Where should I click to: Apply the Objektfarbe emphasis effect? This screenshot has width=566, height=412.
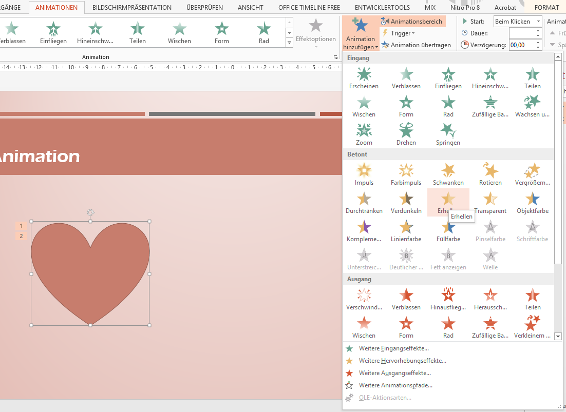click(x=532, y=203)
